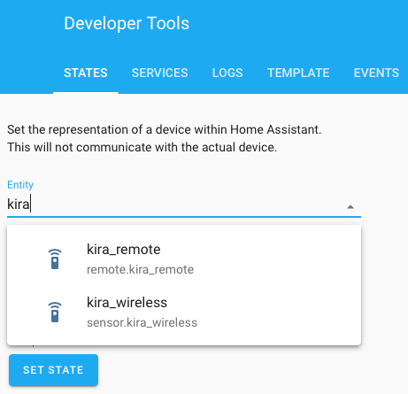Collapse the Entity dropdown arrow
The width and height of the screenshot is (408, 394).
(x=350, y=207)
